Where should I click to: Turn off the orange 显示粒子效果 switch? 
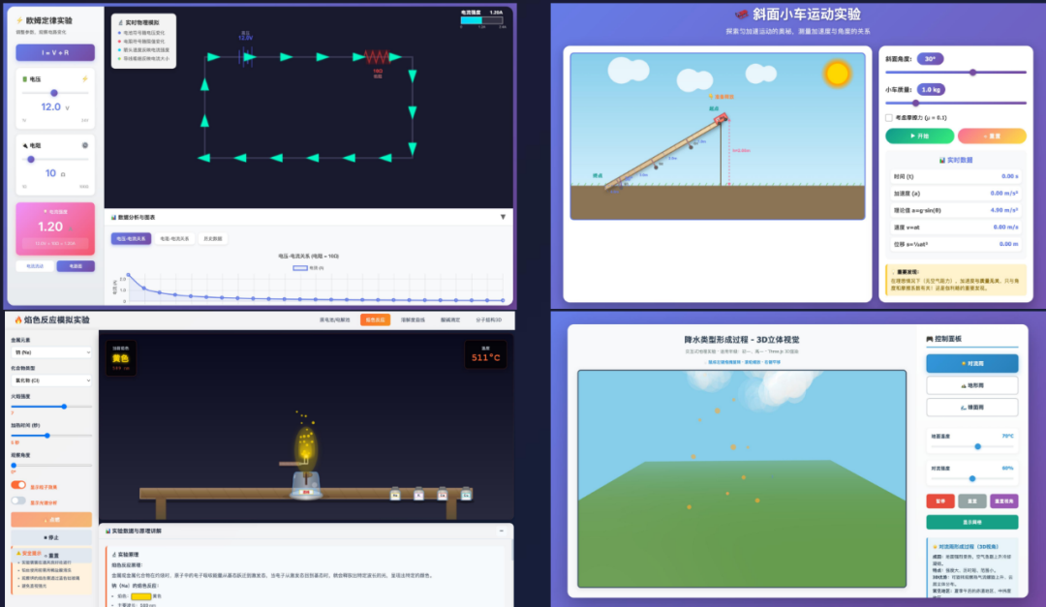[x=18, y=486]
